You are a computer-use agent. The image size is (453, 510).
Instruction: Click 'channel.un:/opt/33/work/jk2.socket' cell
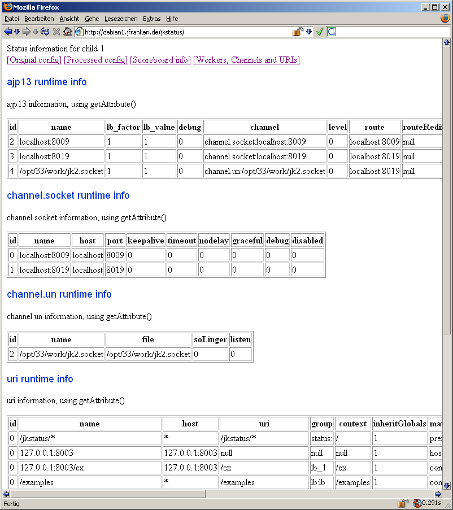(x=265, y=171)
